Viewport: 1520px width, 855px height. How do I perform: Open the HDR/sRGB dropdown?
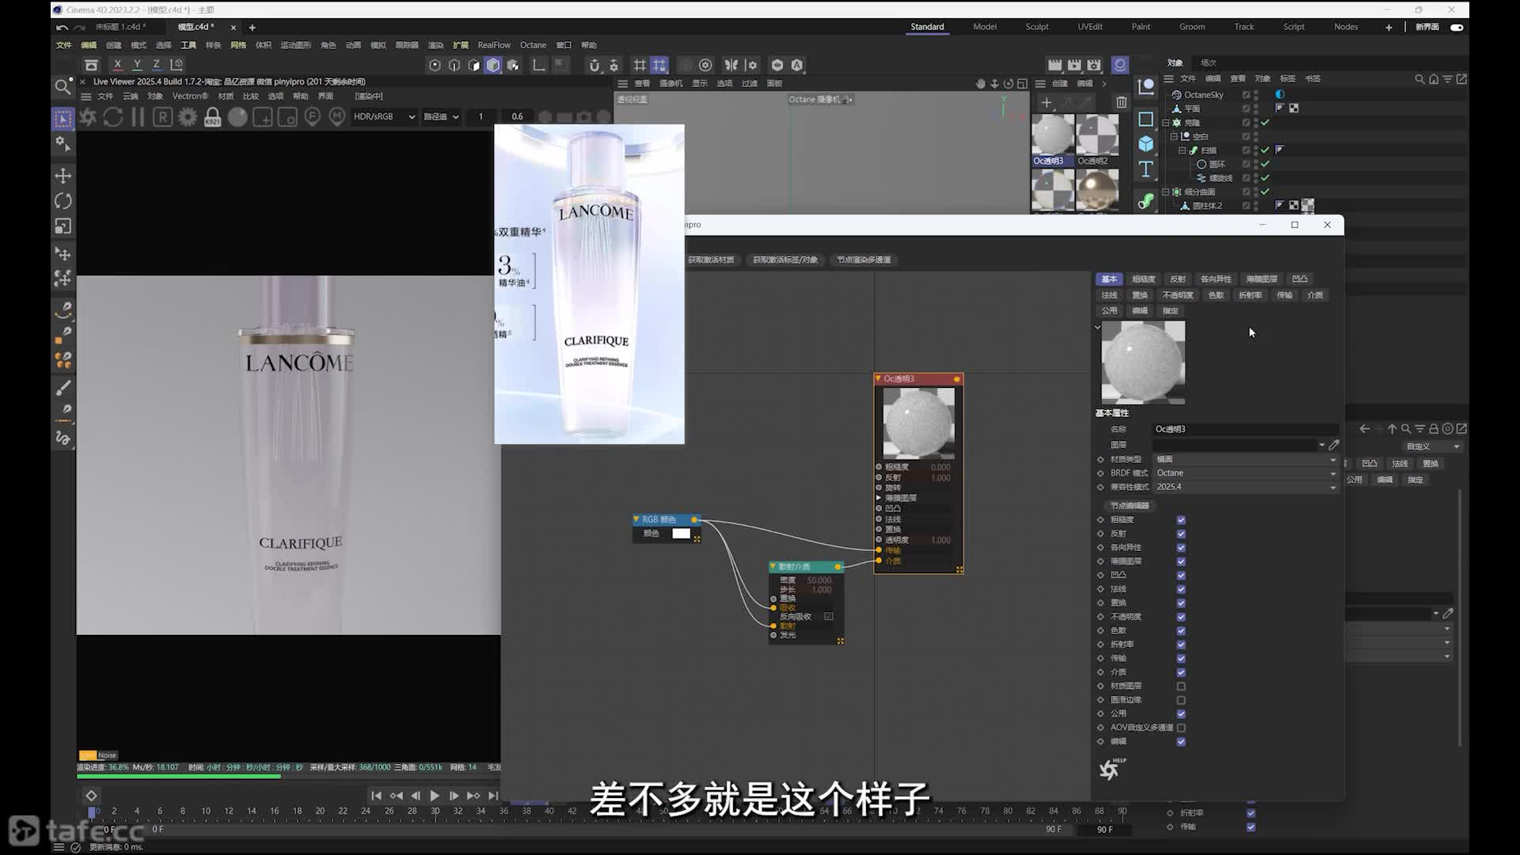click(384, 116)
